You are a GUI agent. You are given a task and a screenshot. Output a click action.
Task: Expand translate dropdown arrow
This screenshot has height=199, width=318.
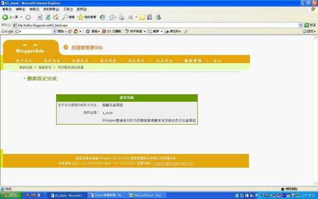point(162,31)
